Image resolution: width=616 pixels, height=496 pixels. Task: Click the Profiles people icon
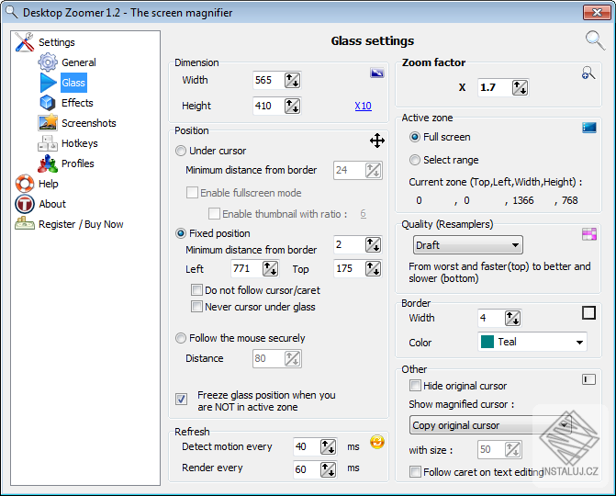(48, 163)
